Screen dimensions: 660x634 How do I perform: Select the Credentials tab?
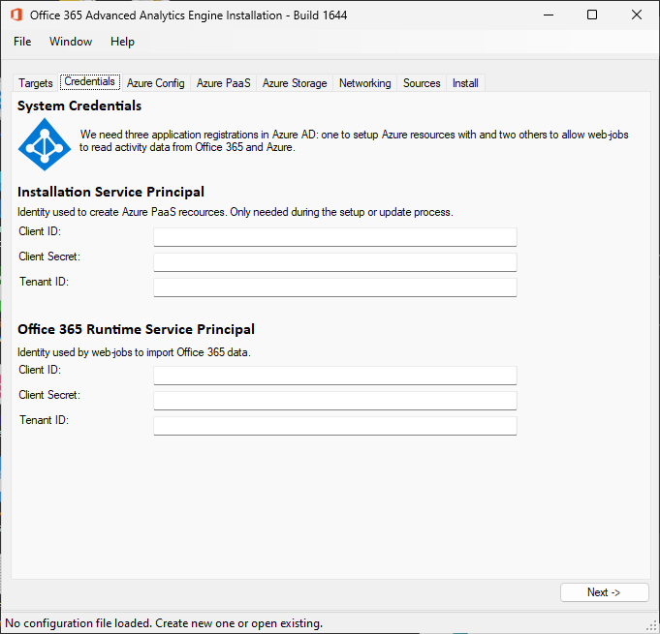pos(90,81)
